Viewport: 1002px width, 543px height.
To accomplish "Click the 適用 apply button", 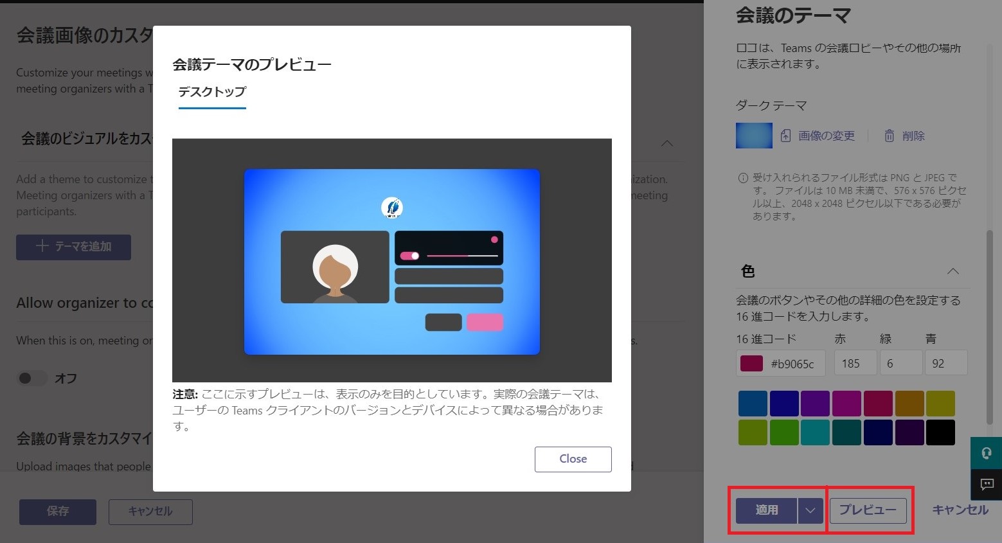I will 766,510.
